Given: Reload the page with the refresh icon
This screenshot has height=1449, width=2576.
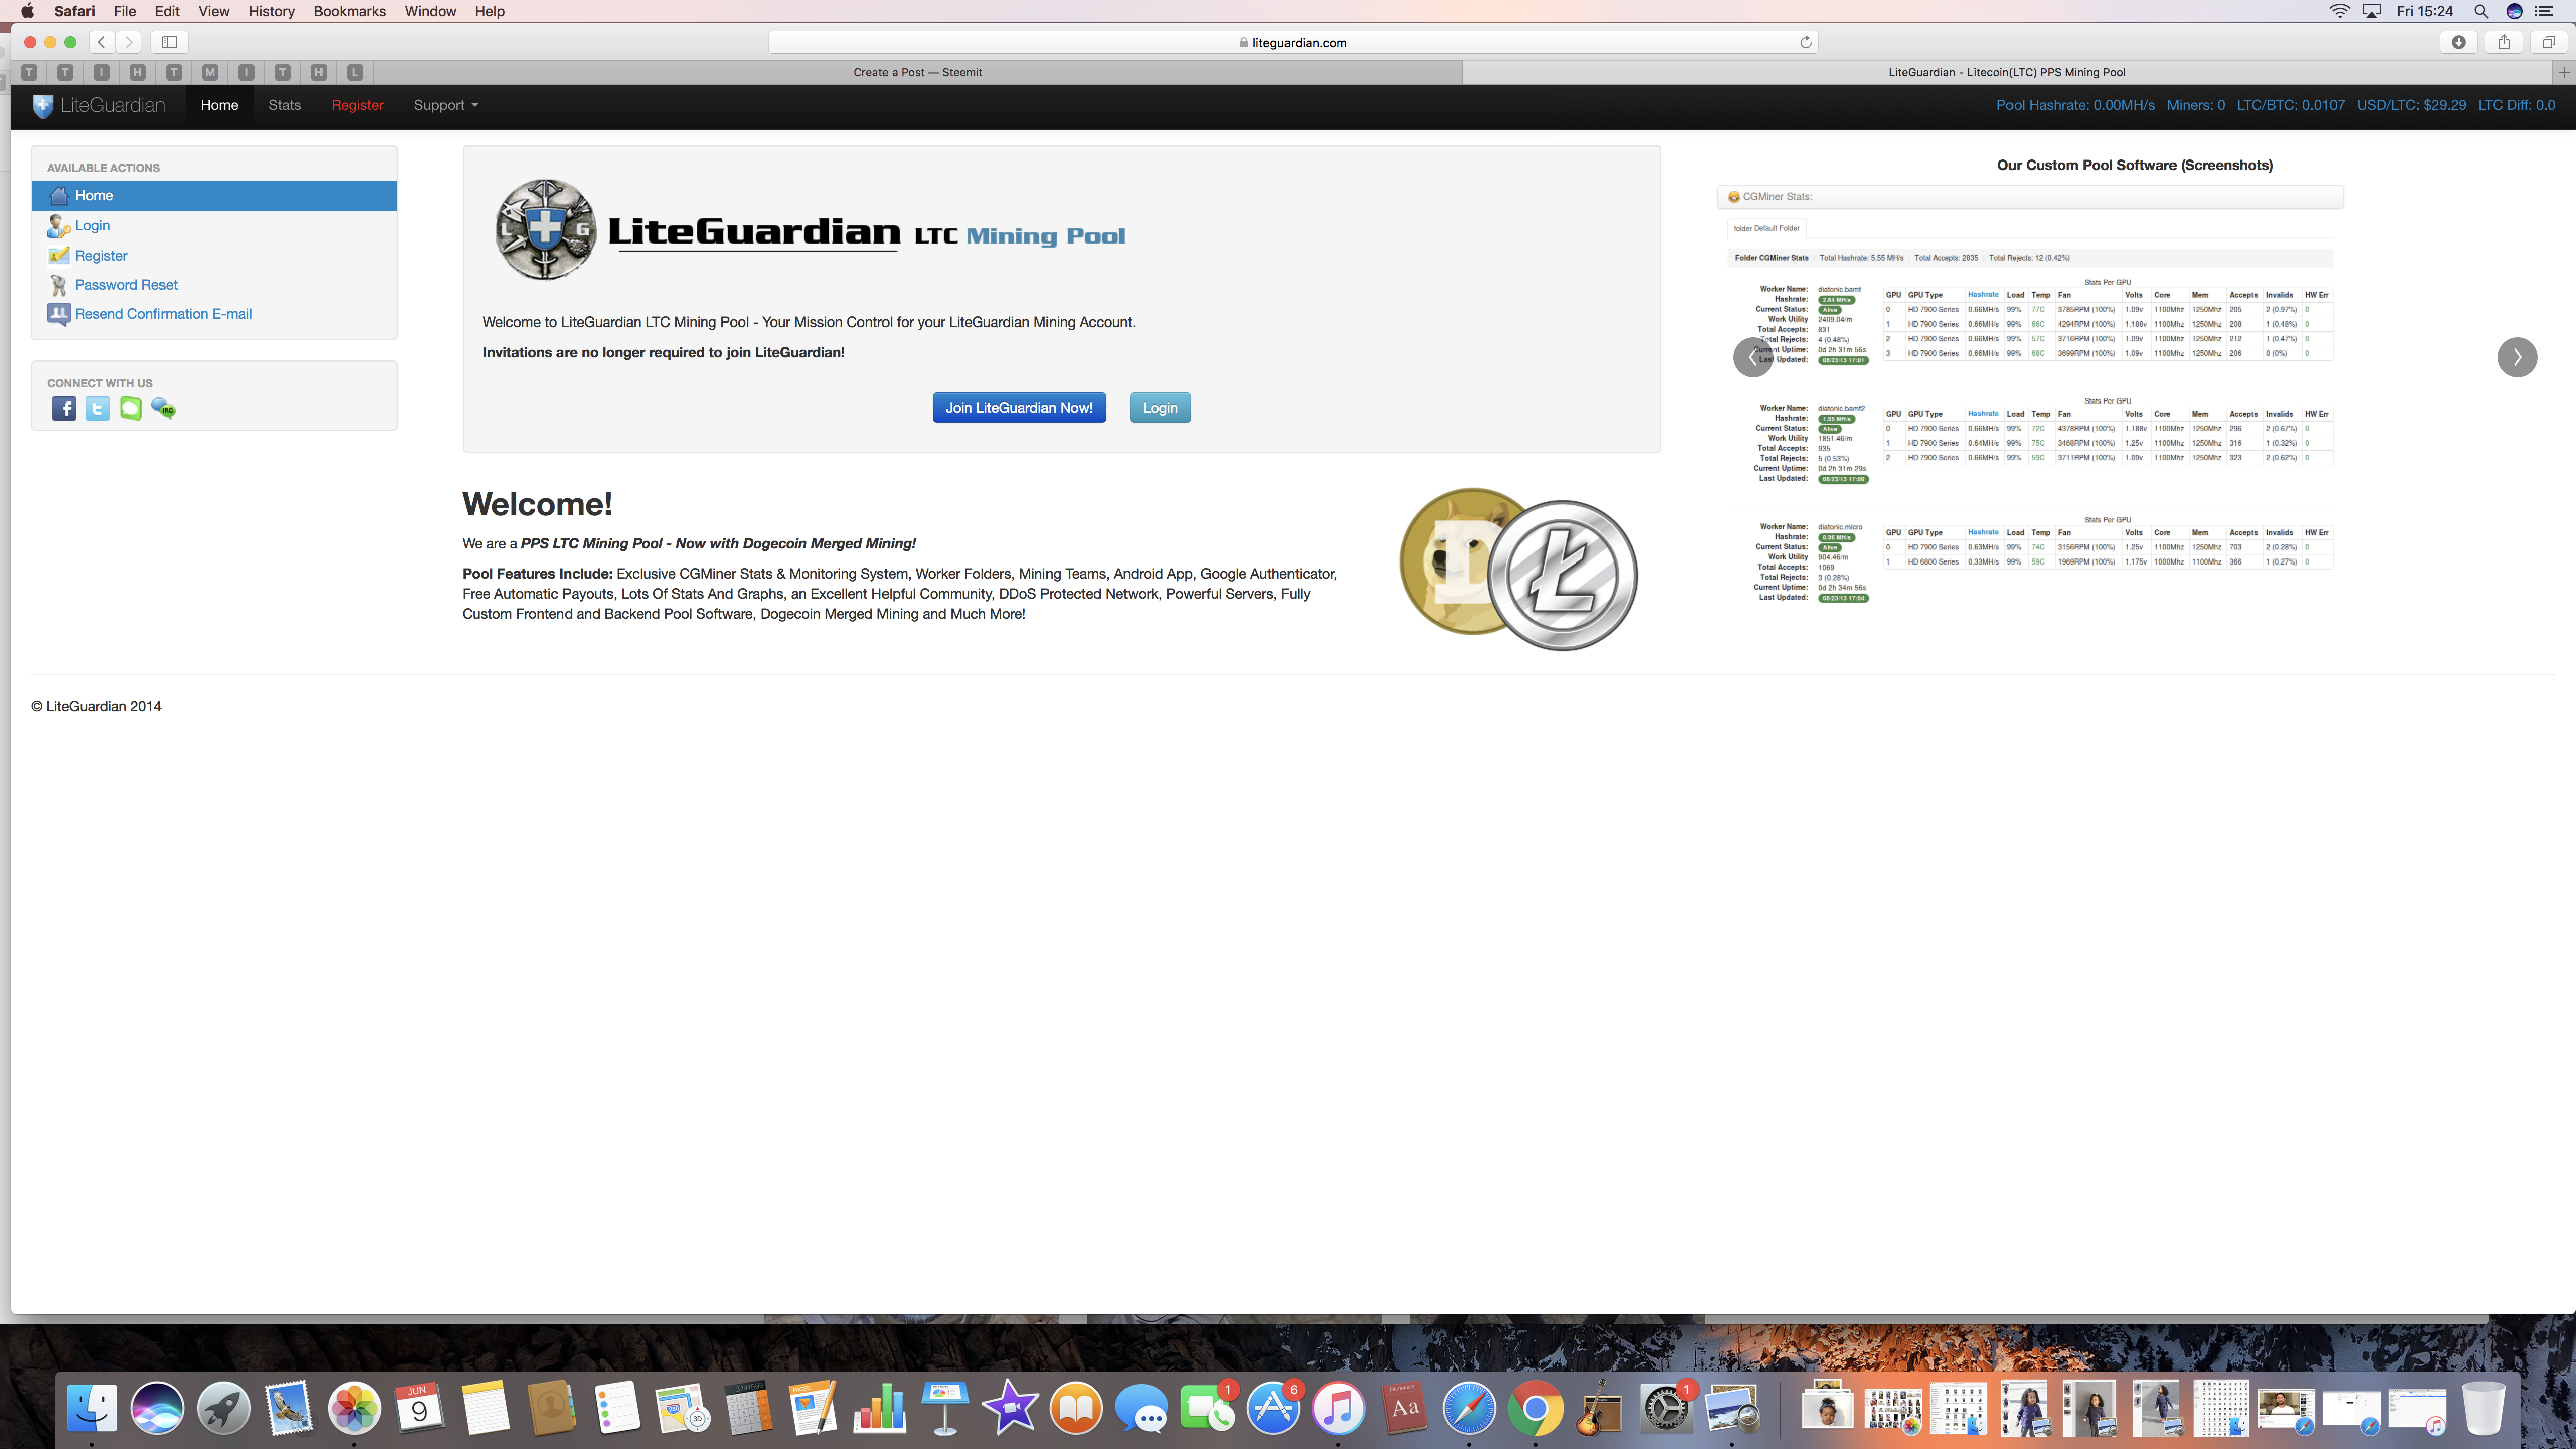Looking at the screenshot, I should [1805, 42].
